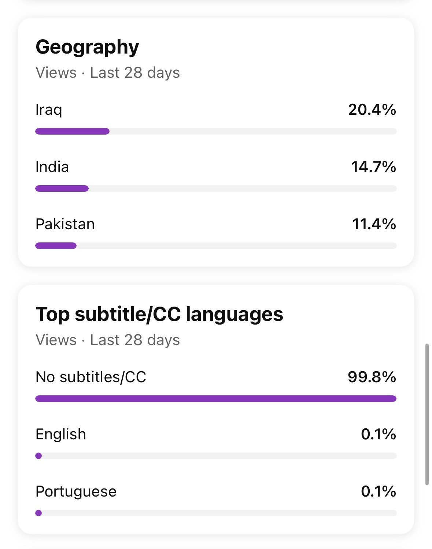This screenshot has width=432, height=549.
Task: Tap the 99.8% value
Action: [x=372, y=377]
